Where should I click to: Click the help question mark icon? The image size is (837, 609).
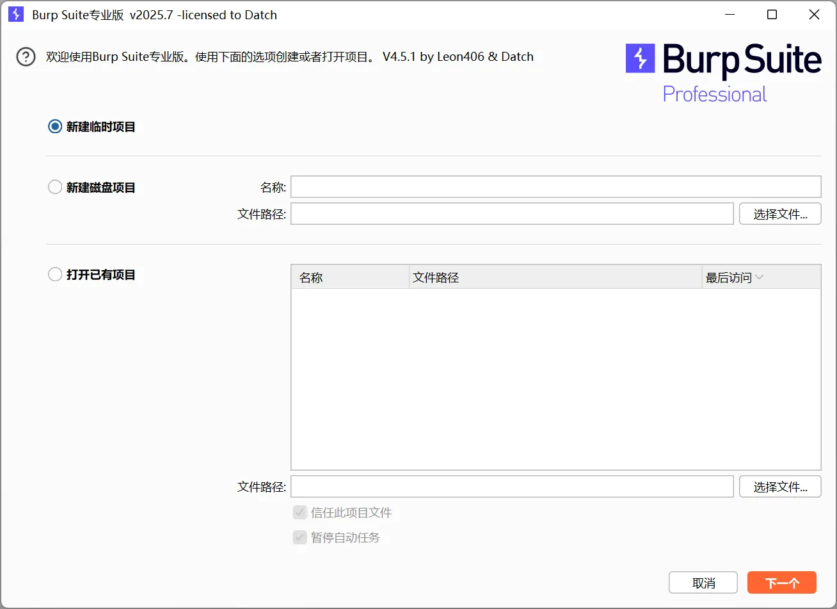(26, 57)
